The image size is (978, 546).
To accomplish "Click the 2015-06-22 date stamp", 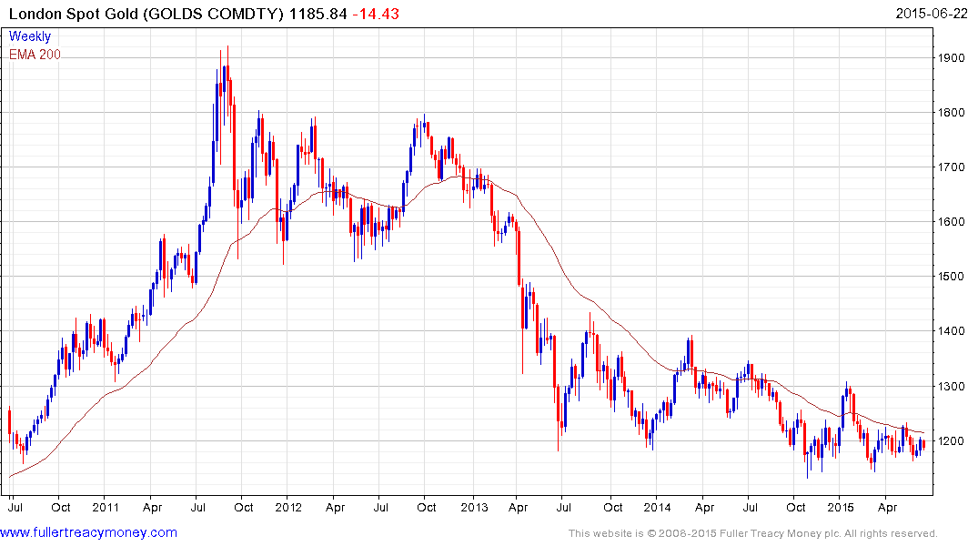I will point(932,14).
